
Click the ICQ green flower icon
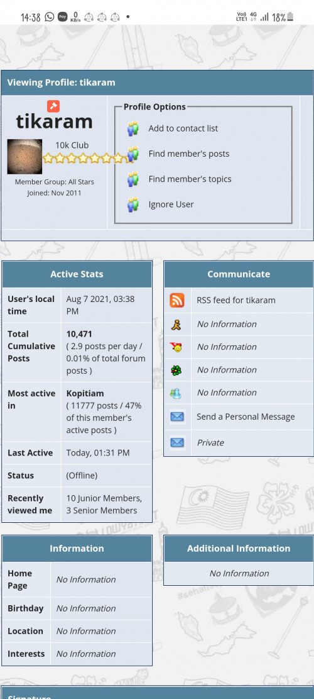point(176,370)
